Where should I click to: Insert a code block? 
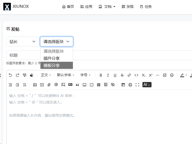[x=92, y=85]
